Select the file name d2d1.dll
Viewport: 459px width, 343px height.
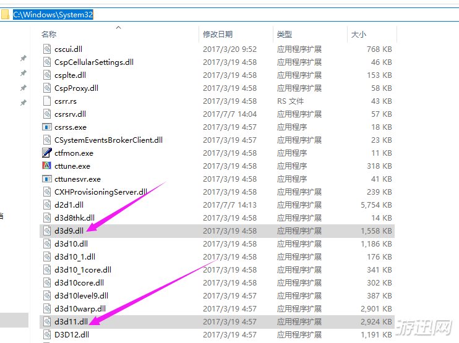click(x=69, y=205)
